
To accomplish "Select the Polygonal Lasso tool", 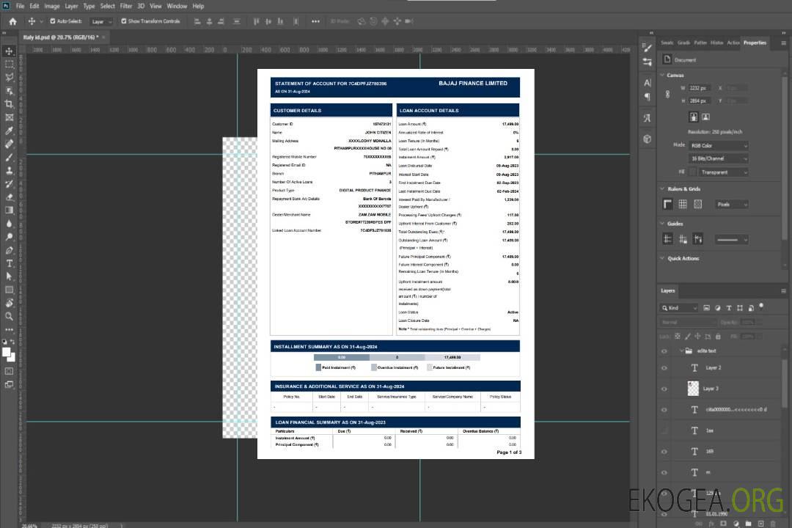I will (x=9, y=77).
